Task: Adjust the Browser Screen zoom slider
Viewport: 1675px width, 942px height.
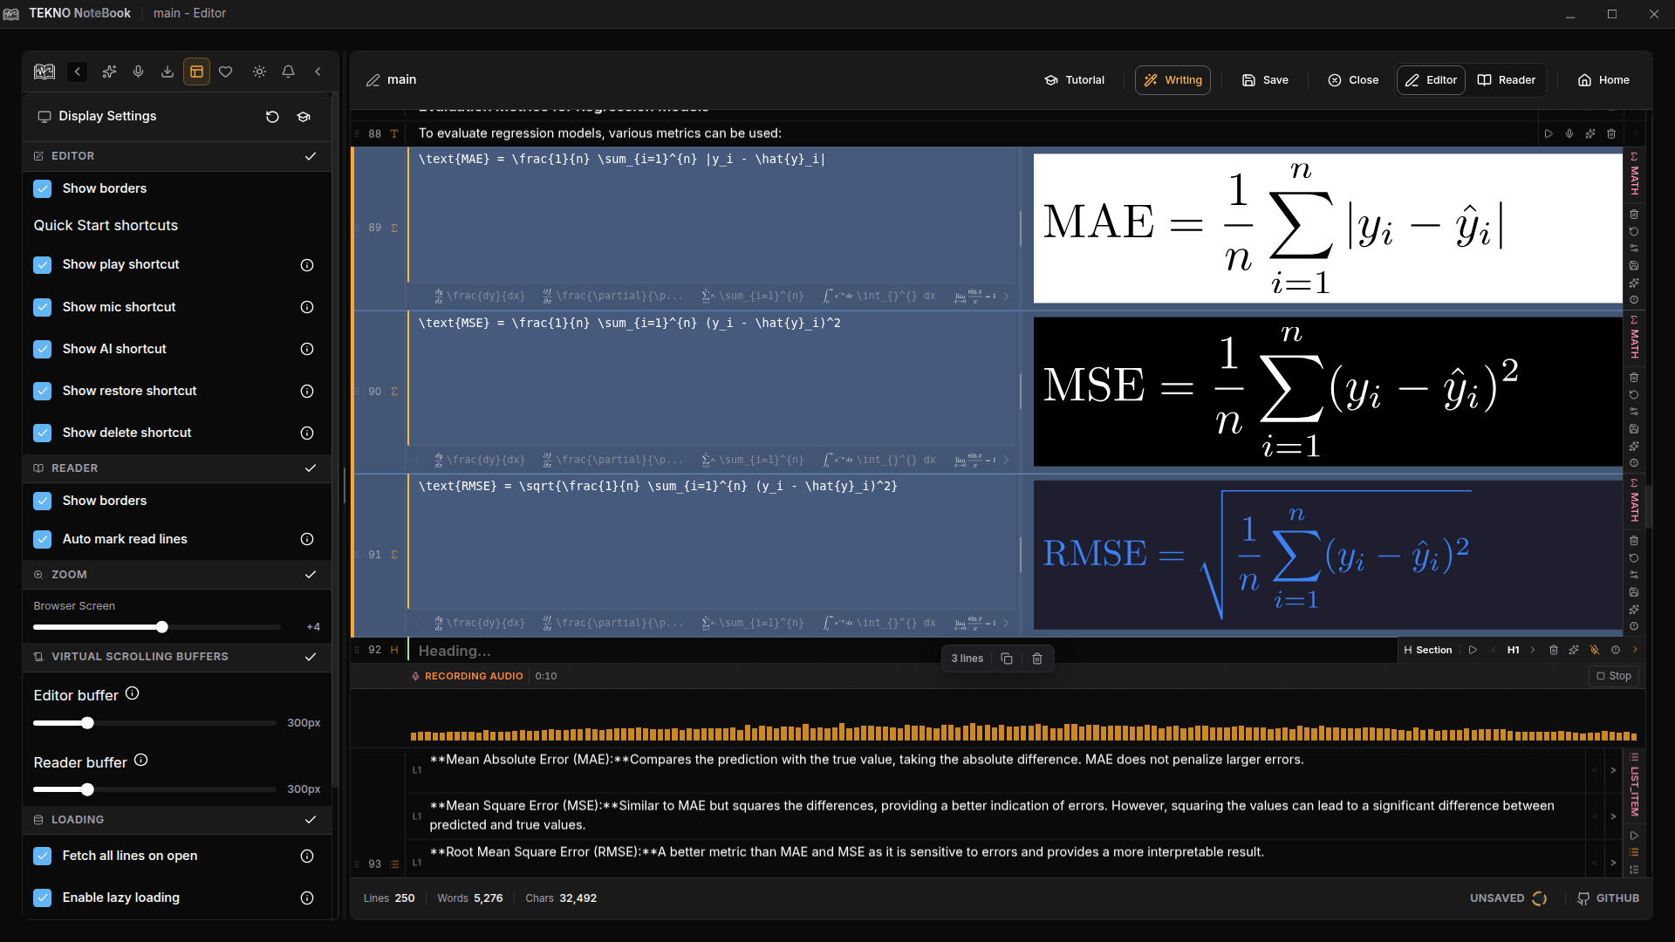Action: click(x=162, y=627)
